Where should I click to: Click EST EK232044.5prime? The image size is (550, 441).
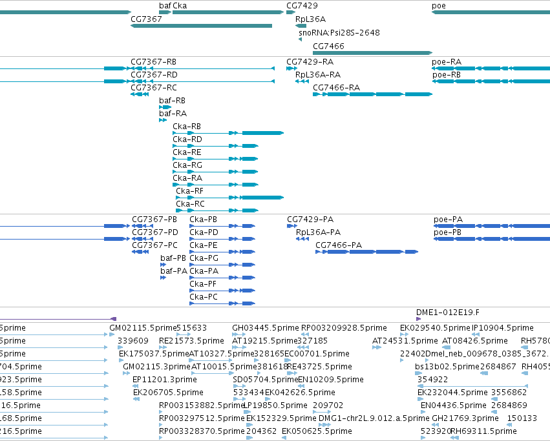[452, 393]
